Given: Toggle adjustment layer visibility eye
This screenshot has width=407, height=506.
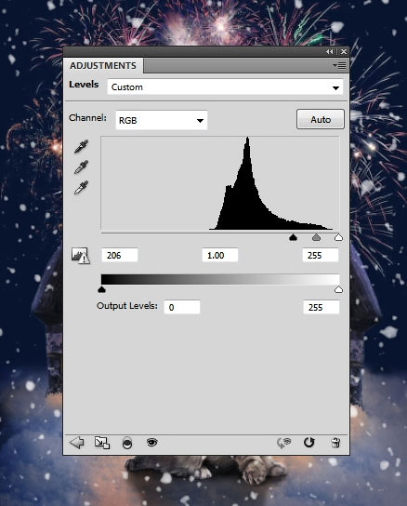Looking at the screenshot, I should tap(151, 442).
